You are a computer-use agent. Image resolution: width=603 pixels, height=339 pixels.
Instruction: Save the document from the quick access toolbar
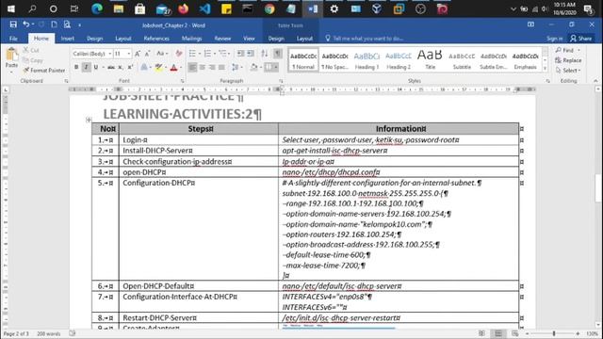pyautogui.click(x=13, y=24)
